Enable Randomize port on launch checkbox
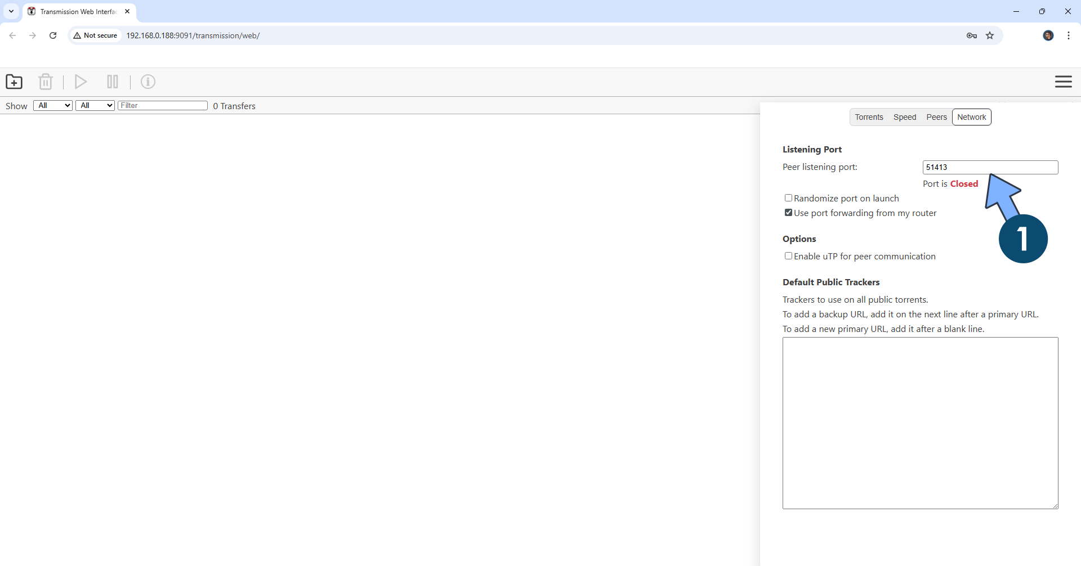This screenshot has width=1081, height=566. click(788, 198)
